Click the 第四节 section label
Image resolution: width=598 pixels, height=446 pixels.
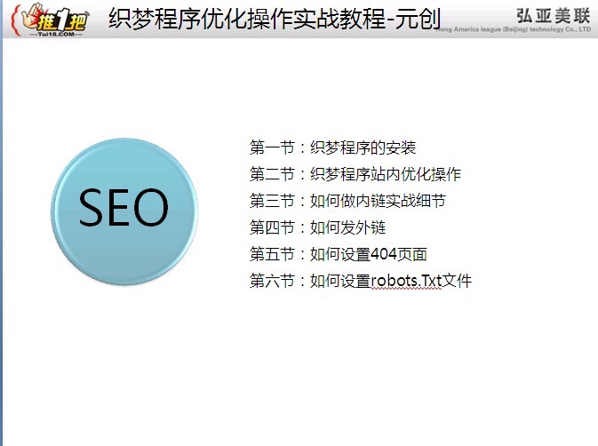click(x=272, y=227)
